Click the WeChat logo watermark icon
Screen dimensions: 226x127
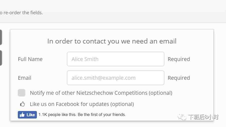[182, 117]
